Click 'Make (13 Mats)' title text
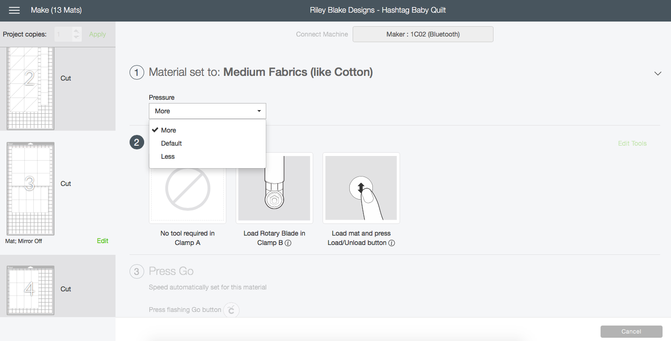The image size is (671, 341). [56, 10]
